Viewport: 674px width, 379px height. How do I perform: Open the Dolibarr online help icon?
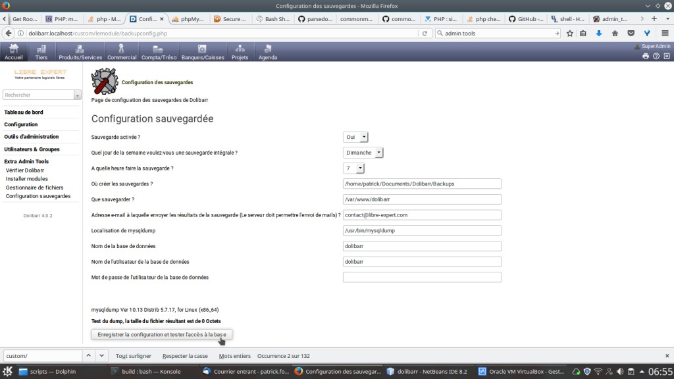click(x=656, y=56)
